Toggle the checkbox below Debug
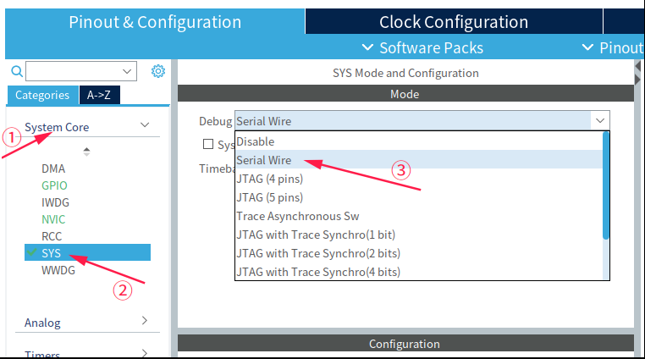The height and width of the screenshot is (359, 645). [x=208, y=145]
